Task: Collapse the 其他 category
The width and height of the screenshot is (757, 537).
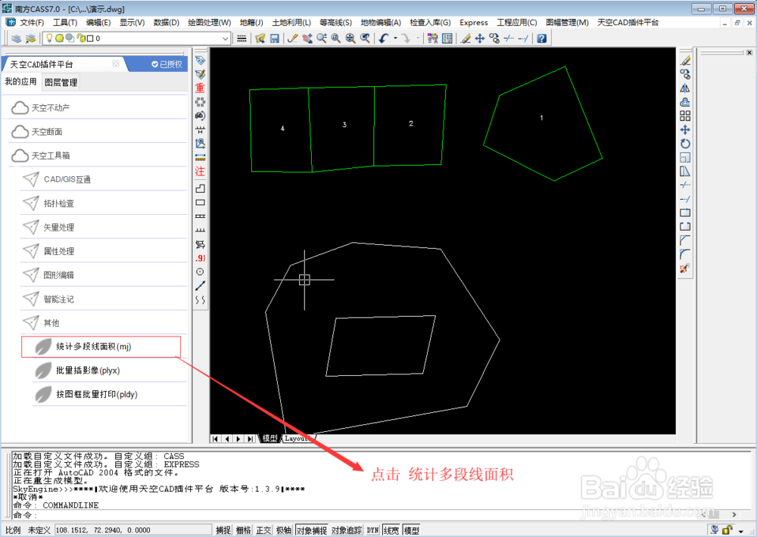Action: [x=103, y=323]
